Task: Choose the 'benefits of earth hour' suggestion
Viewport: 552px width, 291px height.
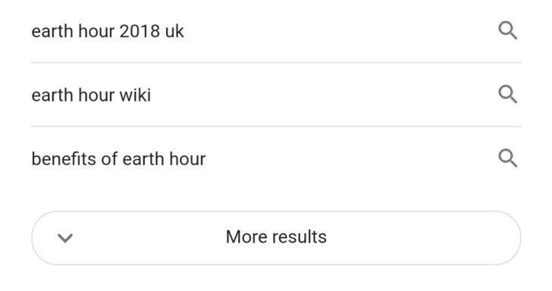Action: (x=276, y=158)
